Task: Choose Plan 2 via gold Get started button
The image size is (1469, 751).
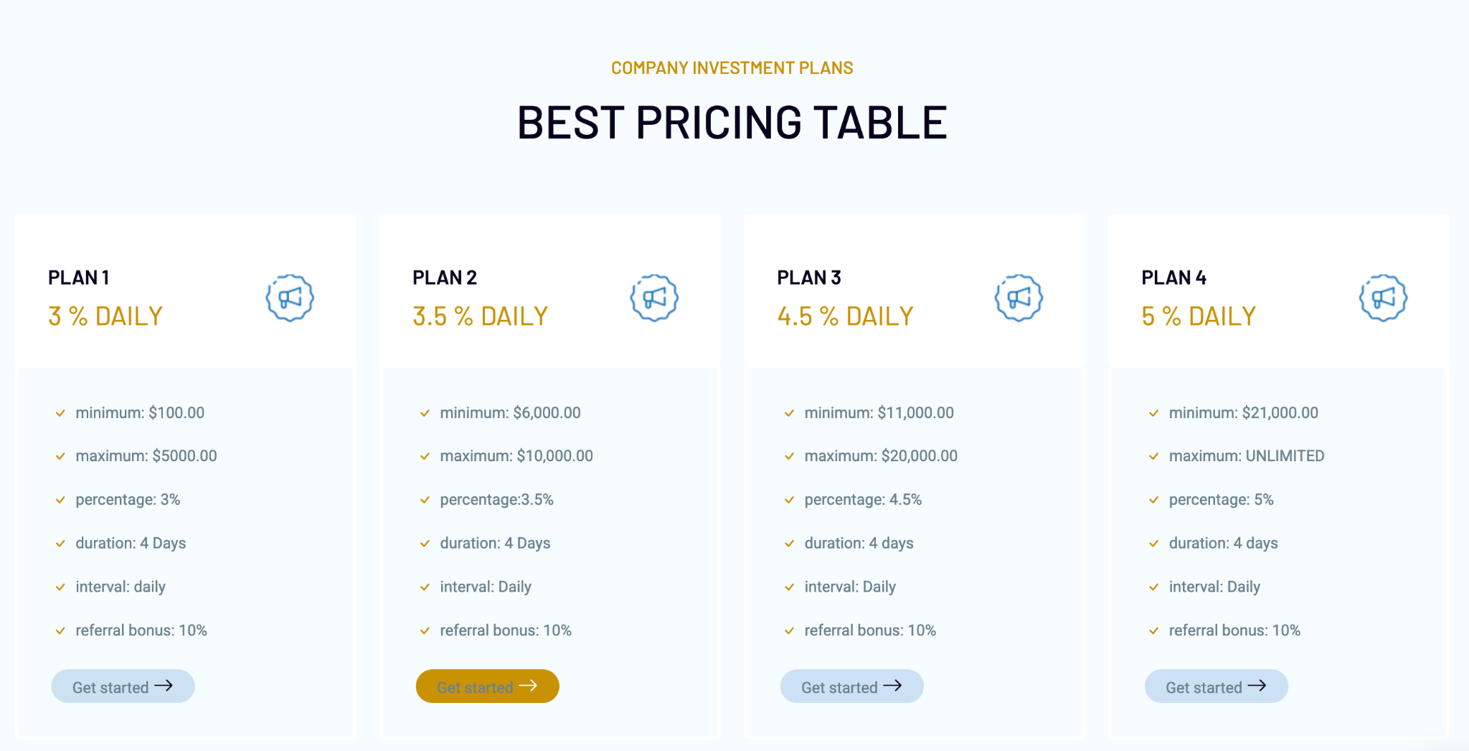Action: tap(487, 686)
